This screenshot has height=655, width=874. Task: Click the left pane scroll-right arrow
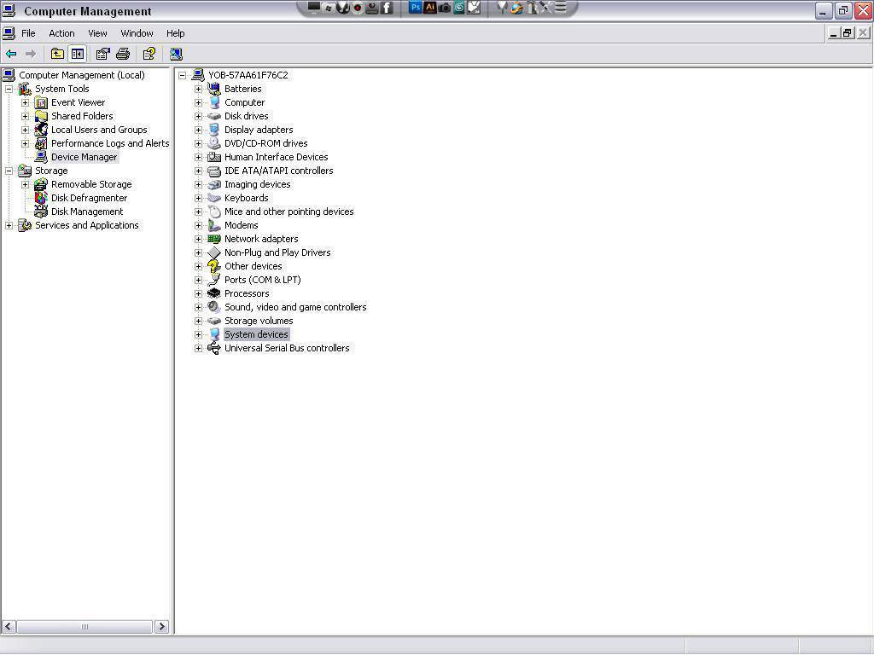pos(161,627)
